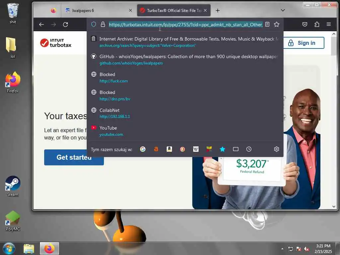Image resolution: width=340 pixels, height=255 pixels.
Task: Open the GitHub whoisYoges/lwalpapers suggestion
Action: [x=185, y=60]
